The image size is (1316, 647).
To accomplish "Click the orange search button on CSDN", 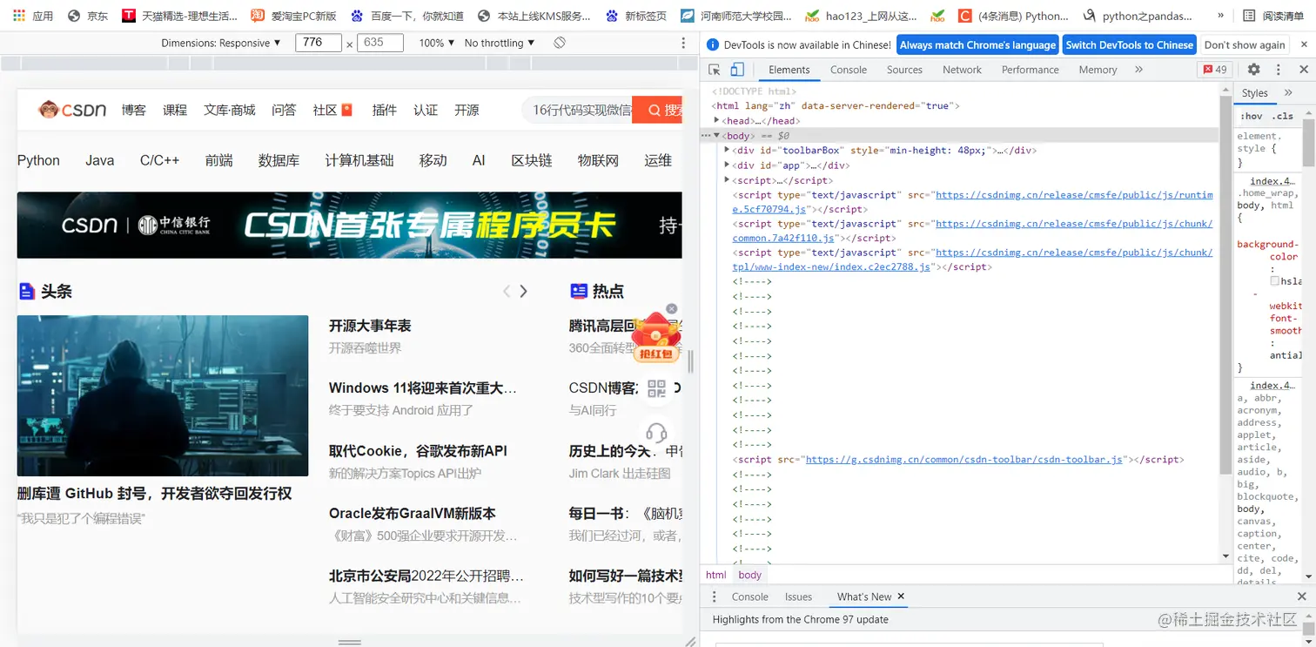I will point(657,110).
